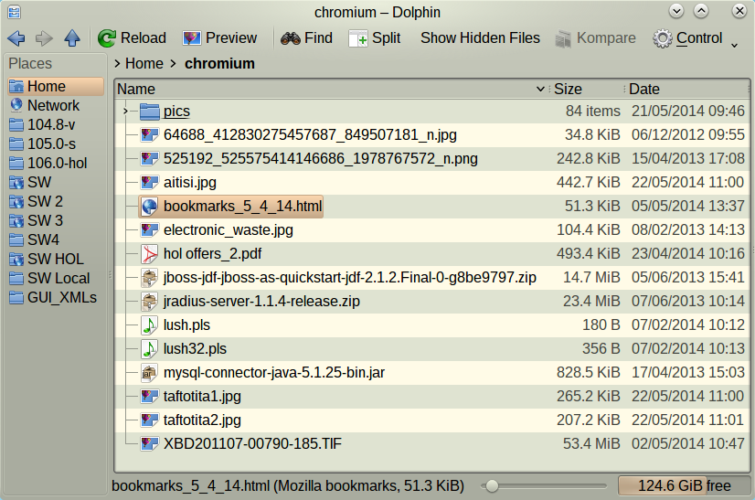The image size is (755, 500).
Task: Toggle the Preview mode button
Action: (219, 38)
